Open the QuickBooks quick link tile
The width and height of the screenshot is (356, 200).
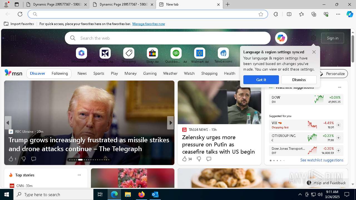click(x=176, y=55)
